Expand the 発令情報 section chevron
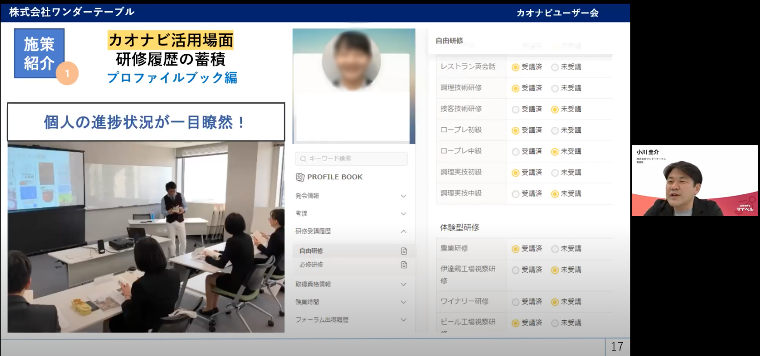 coord(403,196)
